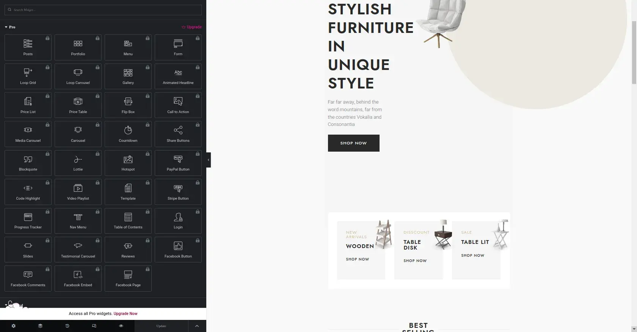Select the Facebook Embed widget

pos(78,278)
